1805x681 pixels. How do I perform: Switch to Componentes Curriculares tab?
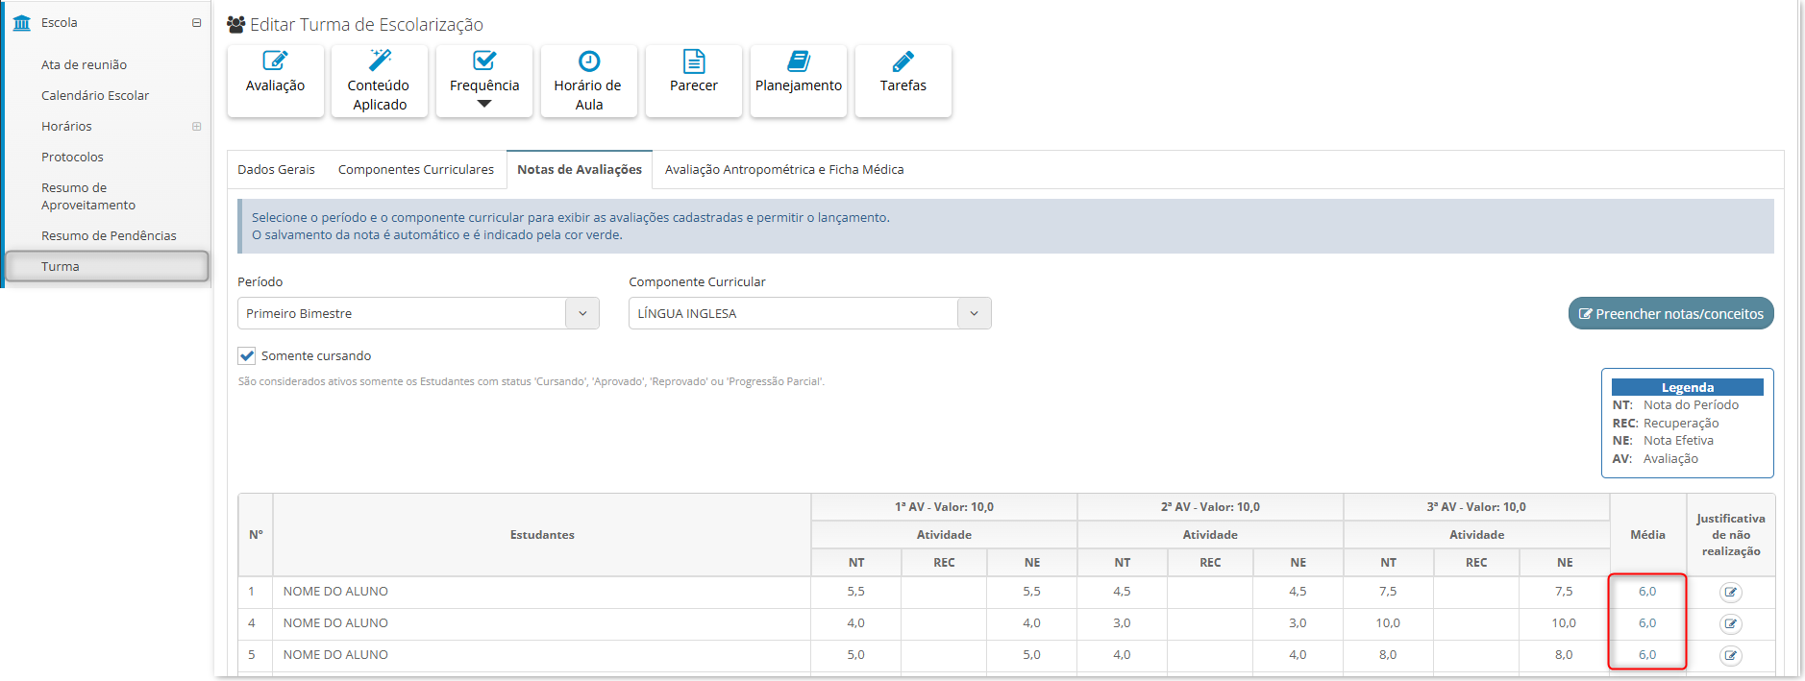point(416,170)
